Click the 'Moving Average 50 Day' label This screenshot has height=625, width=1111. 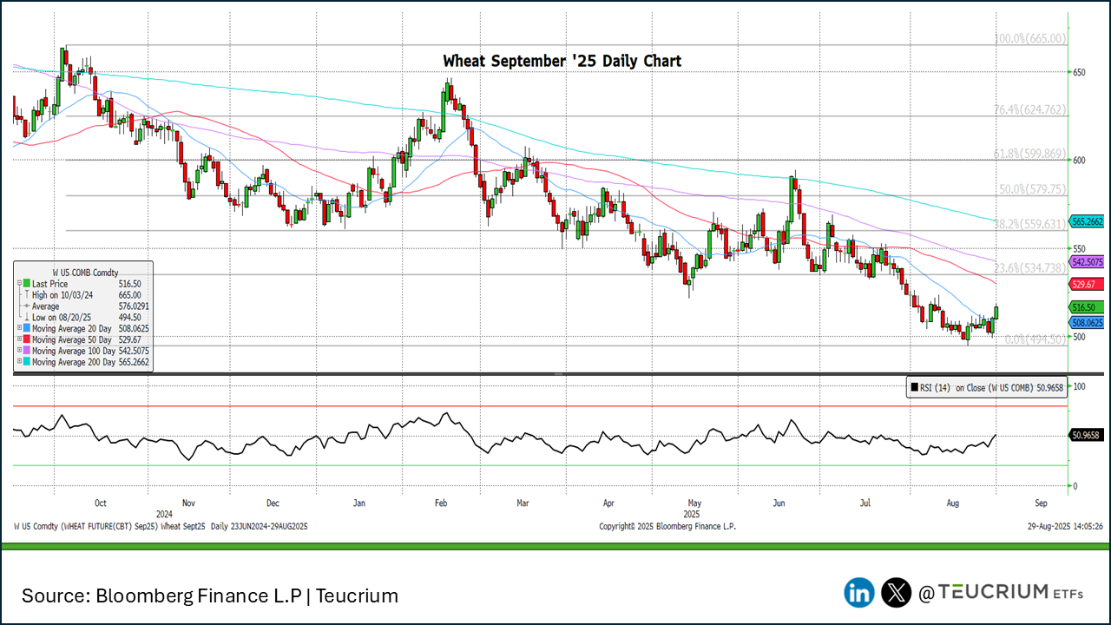[x=72, y=339]
